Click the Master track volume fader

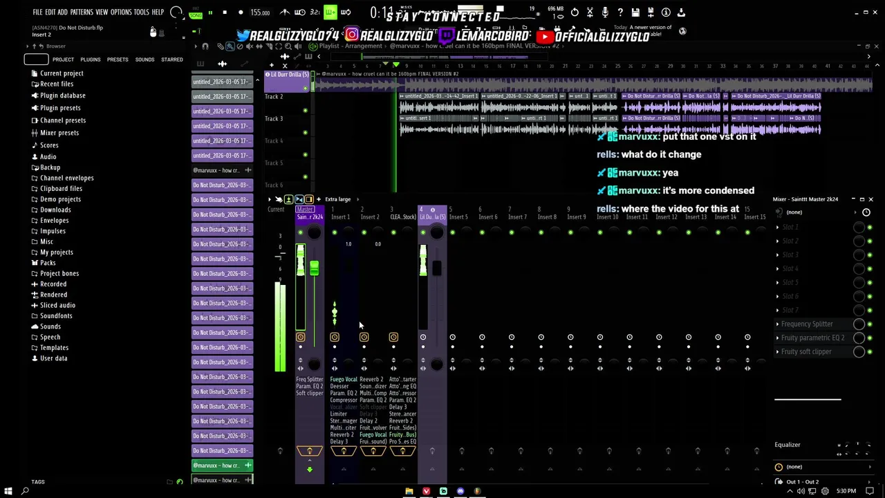coord(314,268)
